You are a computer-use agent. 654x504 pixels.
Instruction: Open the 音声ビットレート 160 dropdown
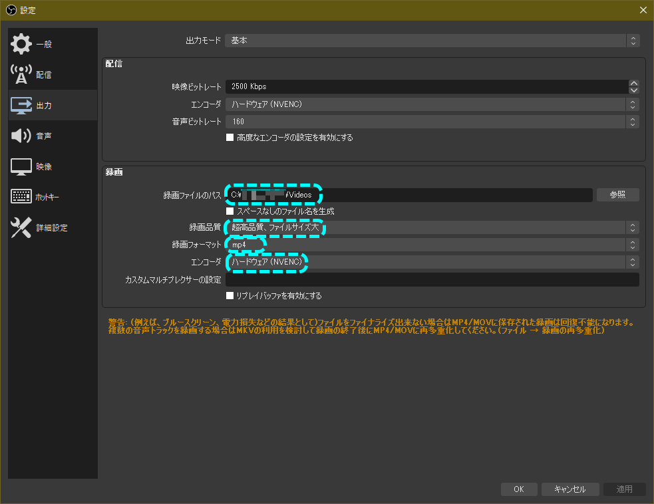pos(432,121)
